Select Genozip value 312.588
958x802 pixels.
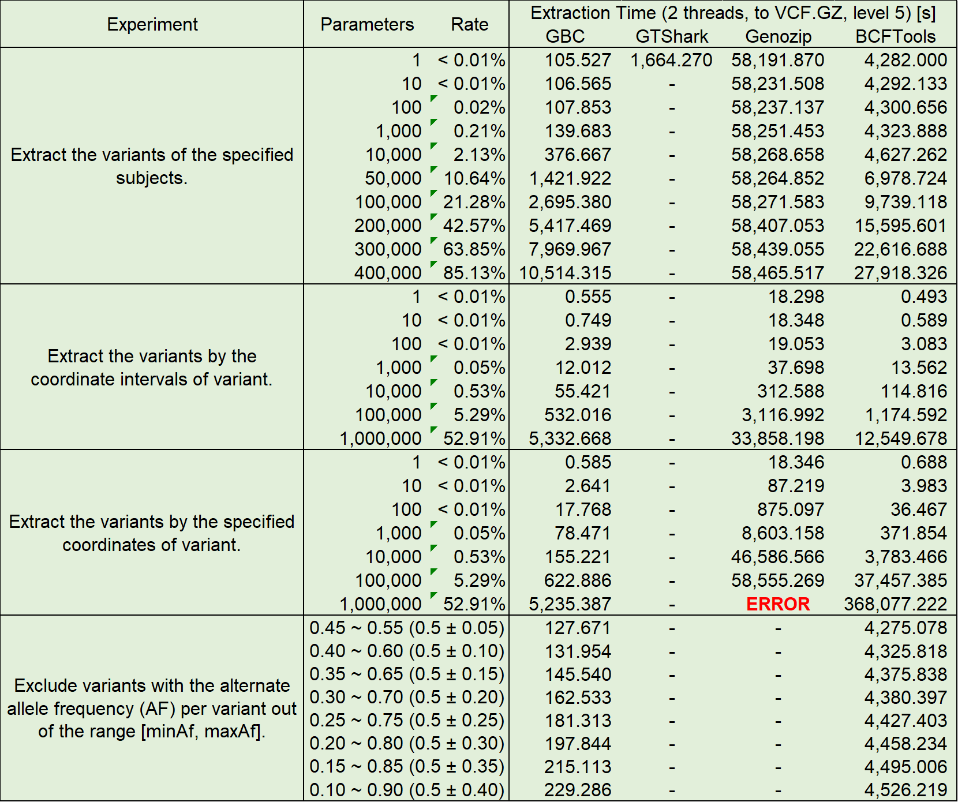point(791,391)
